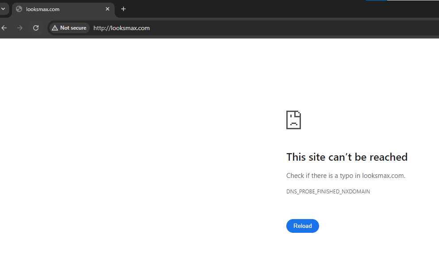The image size is (439, 266).
Task: Close the looksmax.com tab
Action: coord(108,9)
